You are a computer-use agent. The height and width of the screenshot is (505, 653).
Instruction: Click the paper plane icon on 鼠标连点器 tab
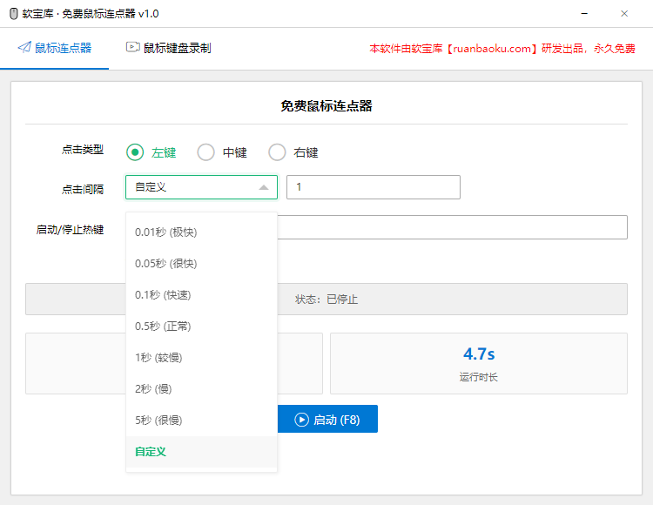pos(24,48)
